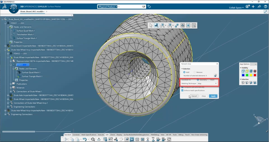Click the zoom magnifier icon in bottom toolbar
Image resolution: width=269 pixels, height=142 pixels.
93,139
